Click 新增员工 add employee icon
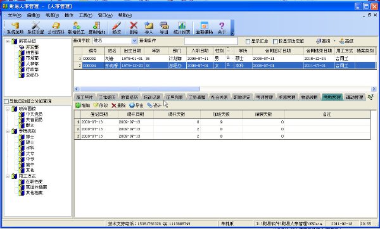Viewport: 380px width, 229px height. click(x=77, y=28)
